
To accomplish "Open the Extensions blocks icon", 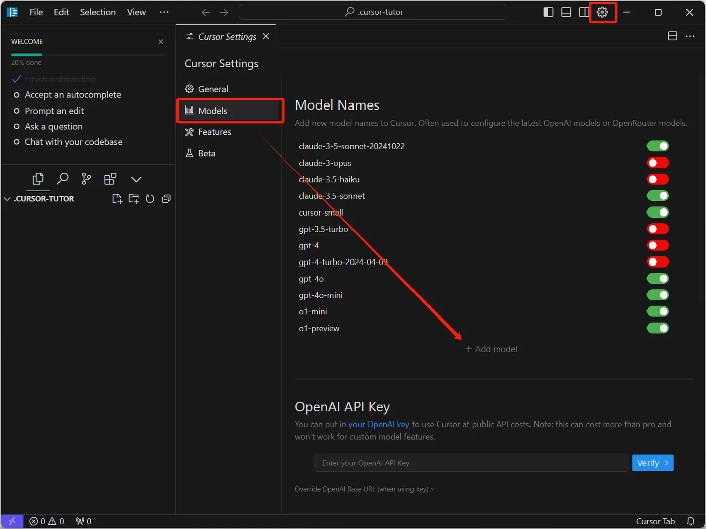I will pos(110,179).
